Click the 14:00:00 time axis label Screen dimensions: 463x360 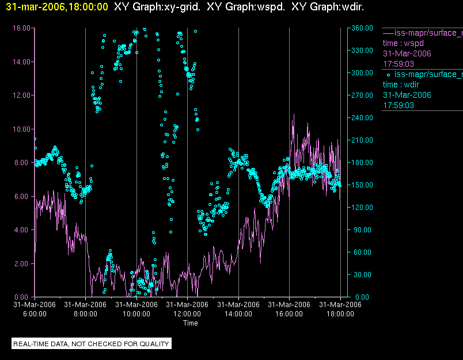(x=238, y=314)
